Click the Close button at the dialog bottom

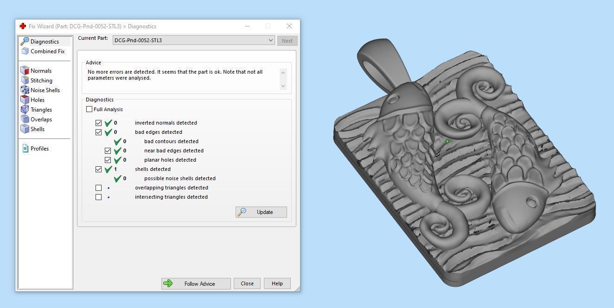coord(247,283)
